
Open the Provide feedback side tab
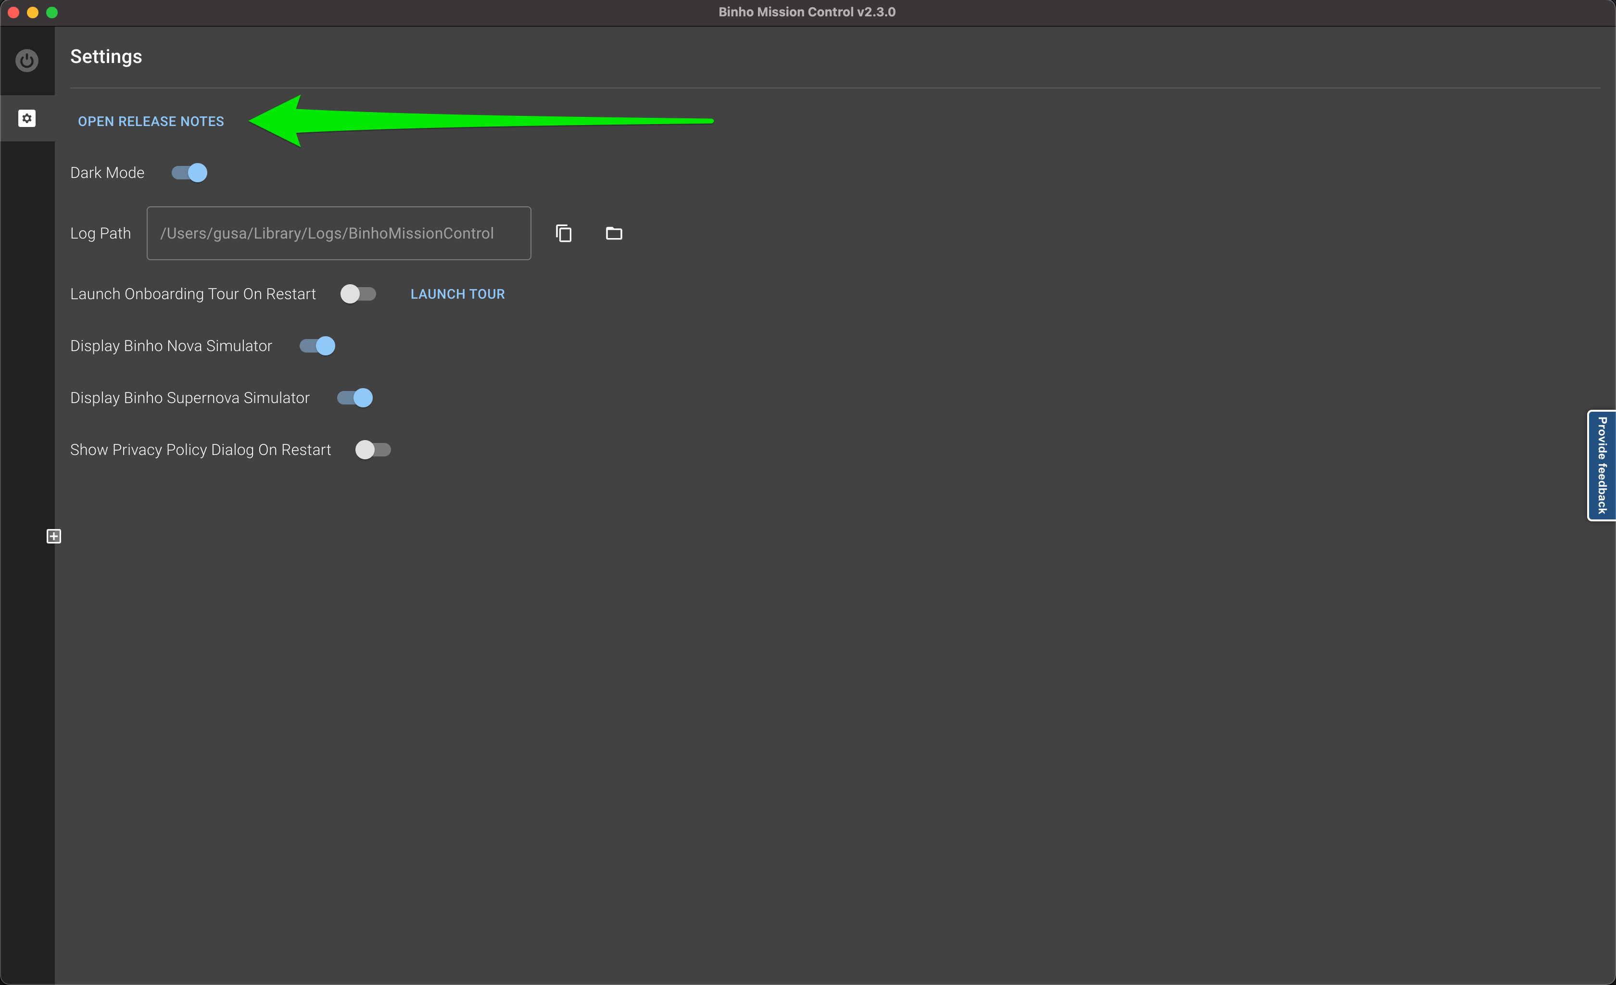1602,466
